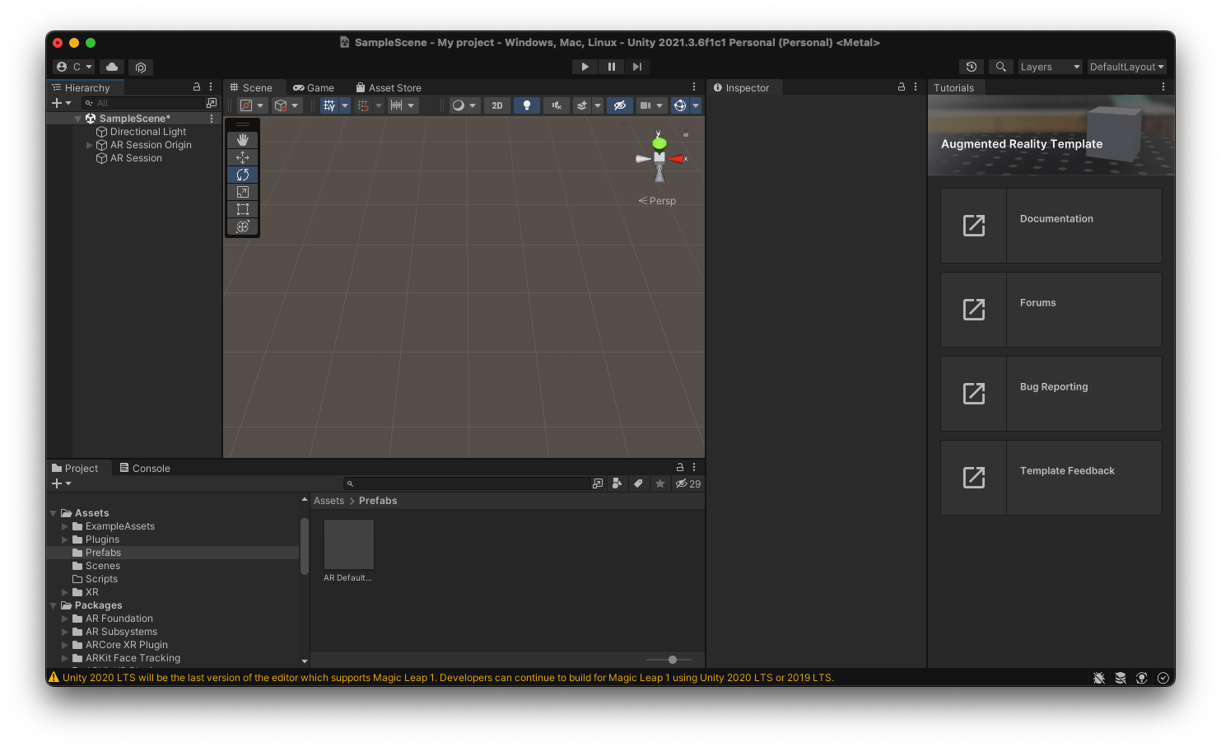Collapse the Packages section

coord(54,605)
